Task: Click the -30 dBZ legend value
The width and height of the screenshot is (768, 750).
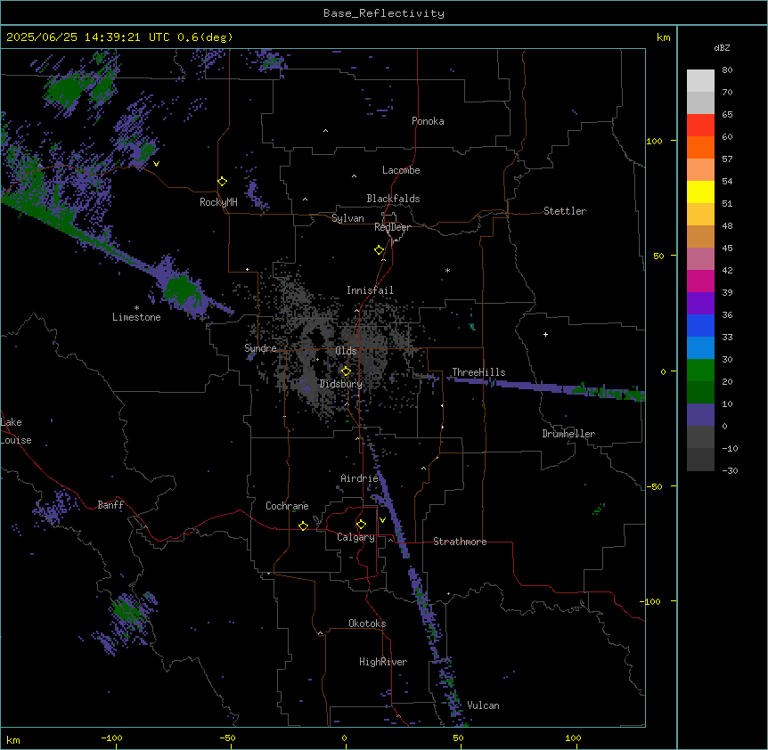Action: point(730,470)
